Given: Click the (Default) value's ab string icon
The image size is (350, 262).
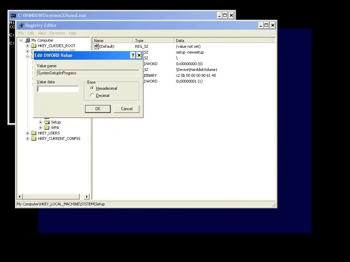Looking at the screenshot, I should [96, 46].
